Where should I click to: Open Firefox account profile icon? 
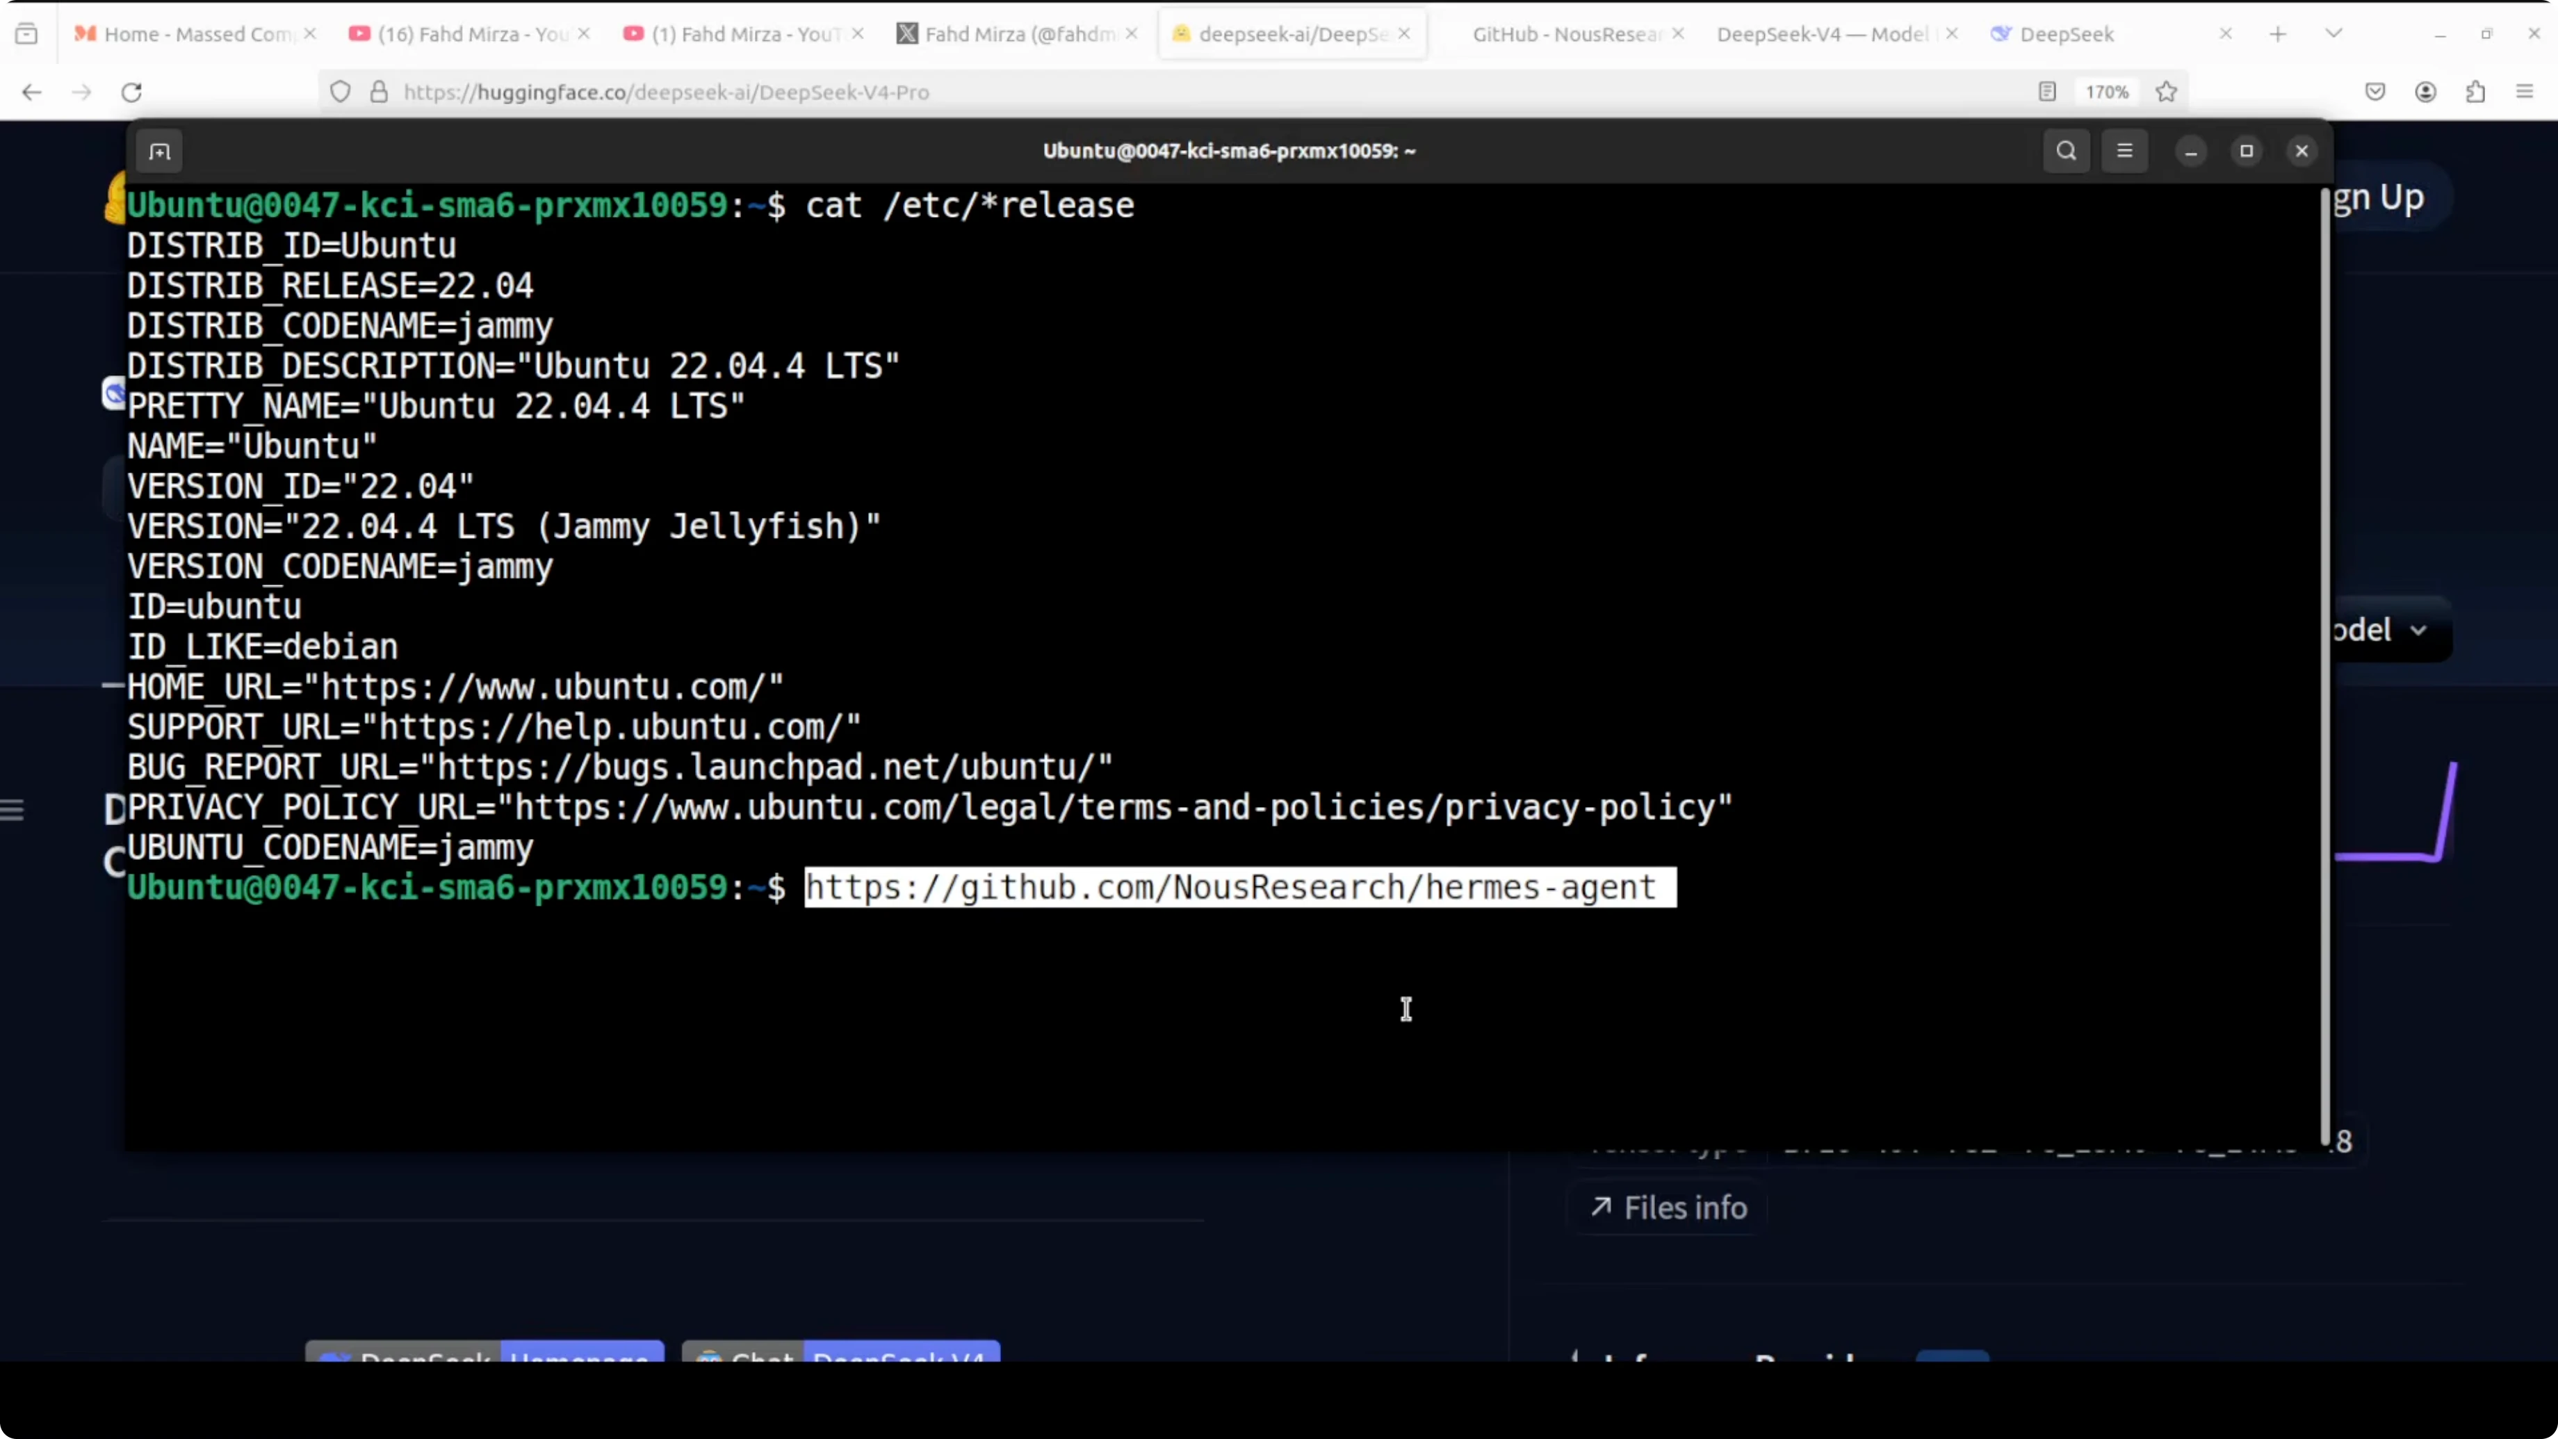coord(2425,92)
